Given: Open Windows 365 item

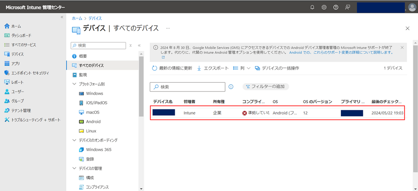Looking at the screenshot, I should [x=95, y=149].
